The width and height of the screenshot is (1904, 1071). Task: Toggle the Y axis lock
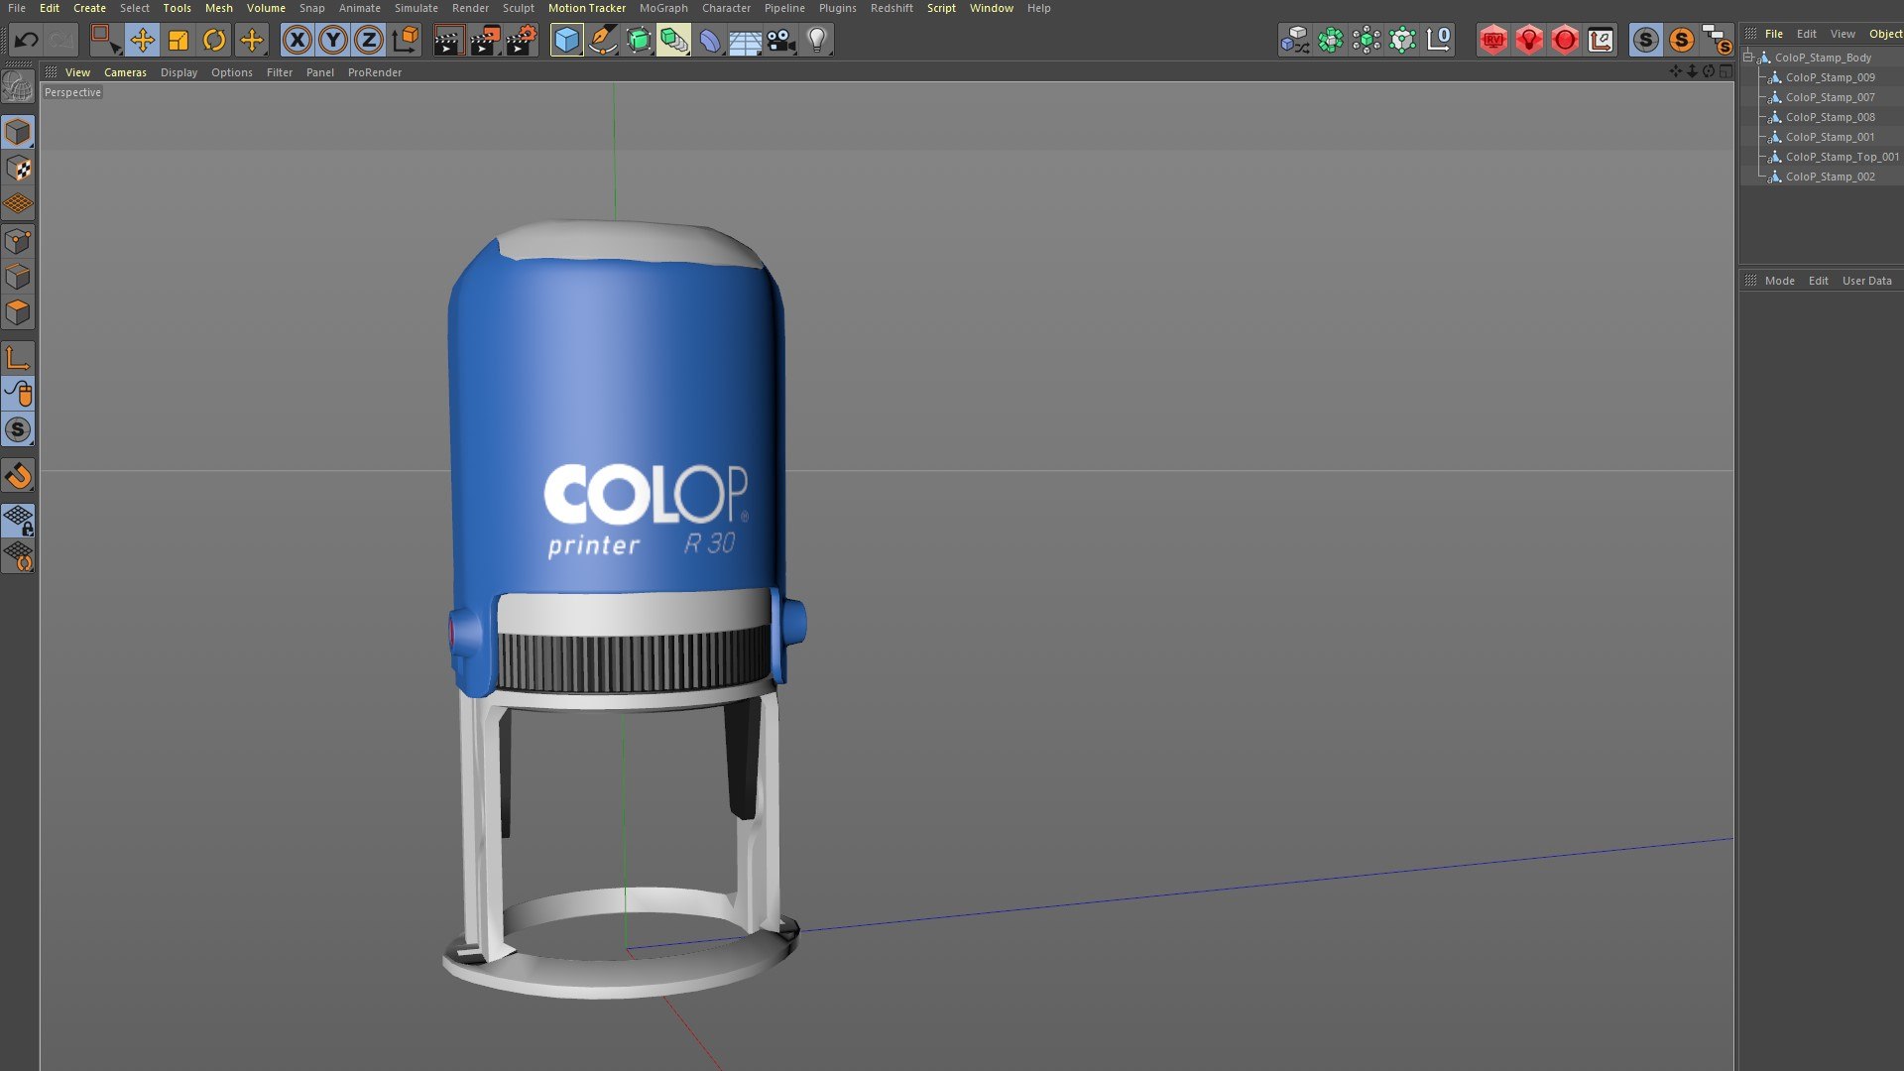coord(333,41)
